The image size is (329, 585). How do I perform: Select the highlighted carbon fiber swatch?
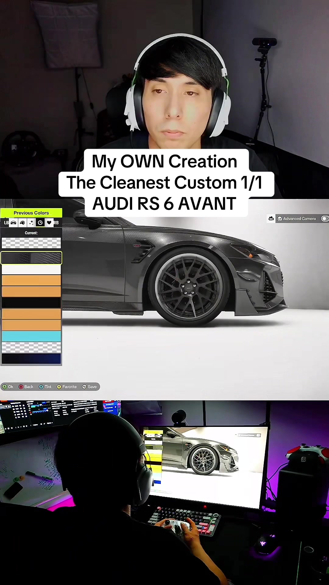point(31,258)
